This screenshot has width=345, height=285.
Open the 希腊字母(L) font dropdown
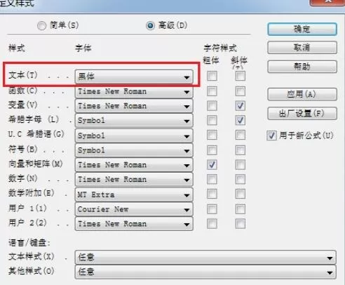[134, 121]
